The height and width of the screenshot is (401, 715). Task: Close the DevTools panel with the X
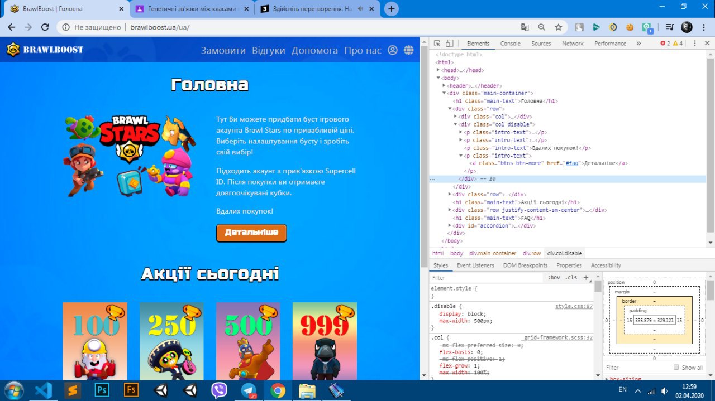[x=706, y=44]
